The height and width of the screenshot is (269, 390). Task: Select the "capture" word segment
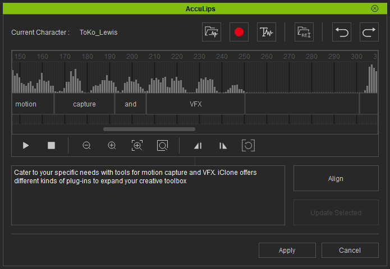click(x=84, y=104)
